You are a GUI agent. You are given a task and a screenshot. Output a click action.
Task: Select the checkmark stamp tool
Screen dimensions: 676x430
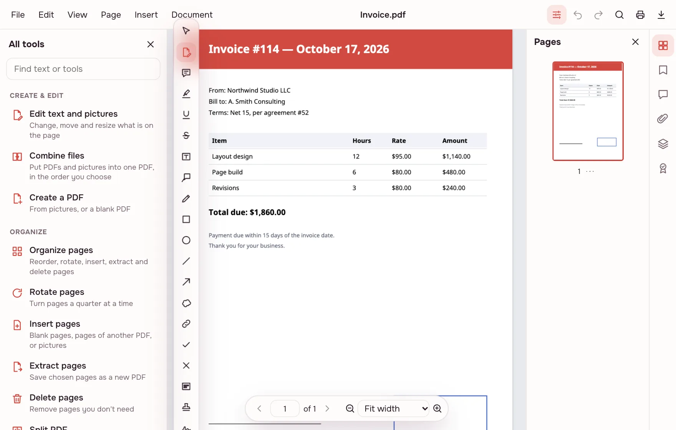tap(186, 345)
